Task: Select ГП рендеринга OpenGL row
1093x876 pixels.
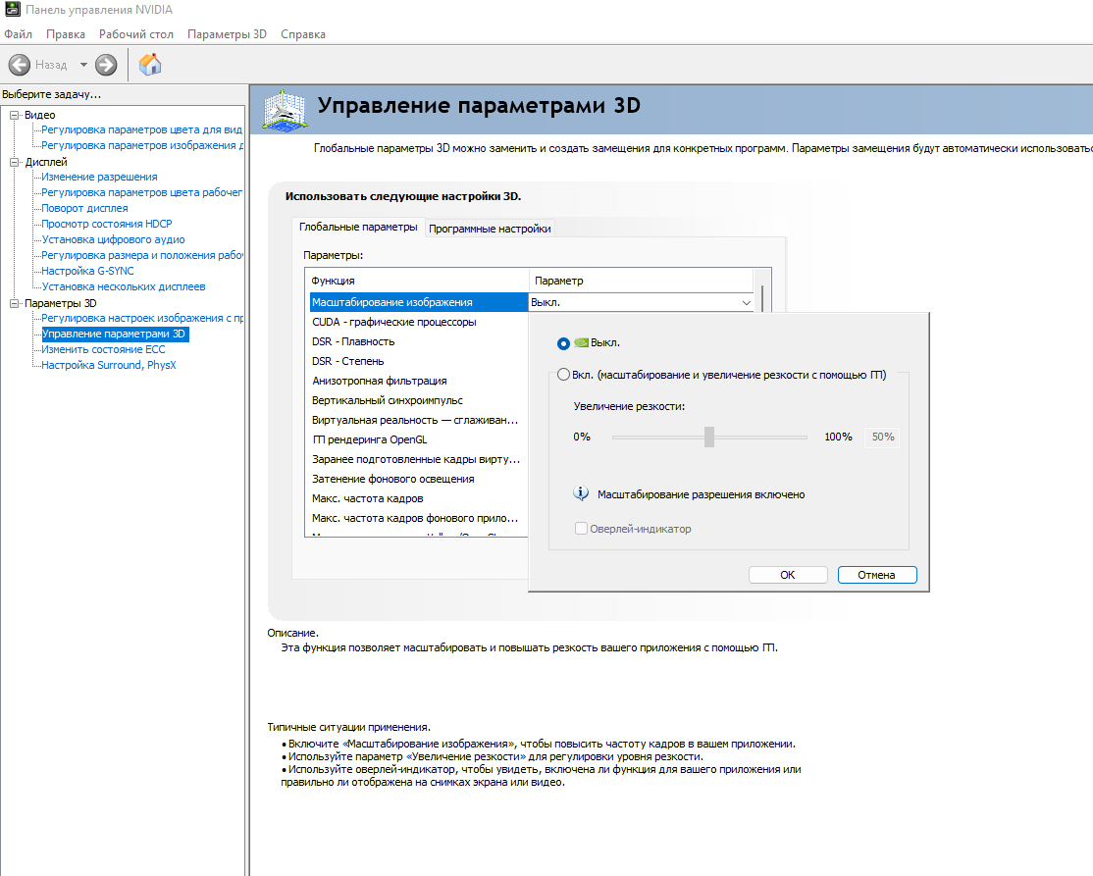Action: [419, 439]
